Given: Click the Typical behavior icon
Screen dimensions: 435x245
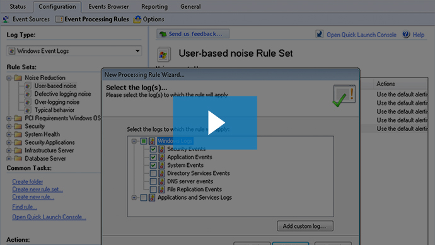Looking at the screenshot, I should coord(28,110).
